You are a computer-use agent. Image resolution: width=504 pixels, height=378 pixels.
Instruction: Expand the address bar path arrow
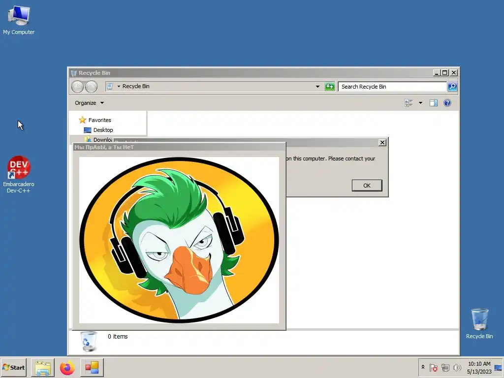pyautogui.click(x=119, y=86)
